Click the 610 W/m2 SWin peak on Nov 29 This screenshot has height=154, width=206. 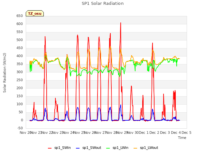[121, 23]
